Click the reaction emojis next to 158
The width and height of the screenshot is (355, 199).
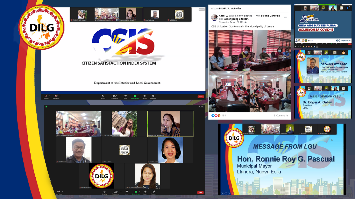216,116
